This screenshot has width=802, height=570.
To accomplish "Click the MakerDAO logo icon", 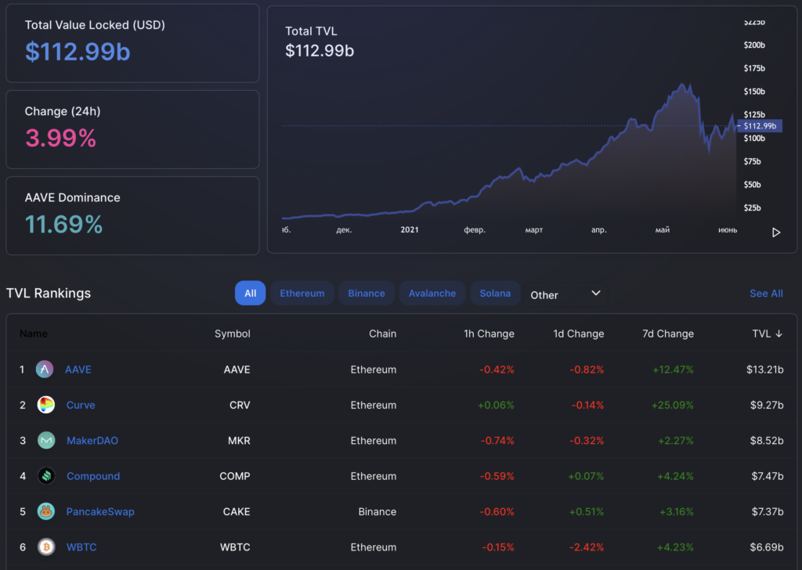I will 46,441.
